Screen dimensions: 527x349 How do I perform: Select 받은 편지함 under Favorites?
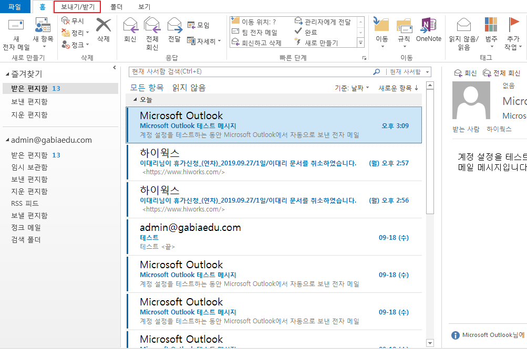(x=60, y=88)
